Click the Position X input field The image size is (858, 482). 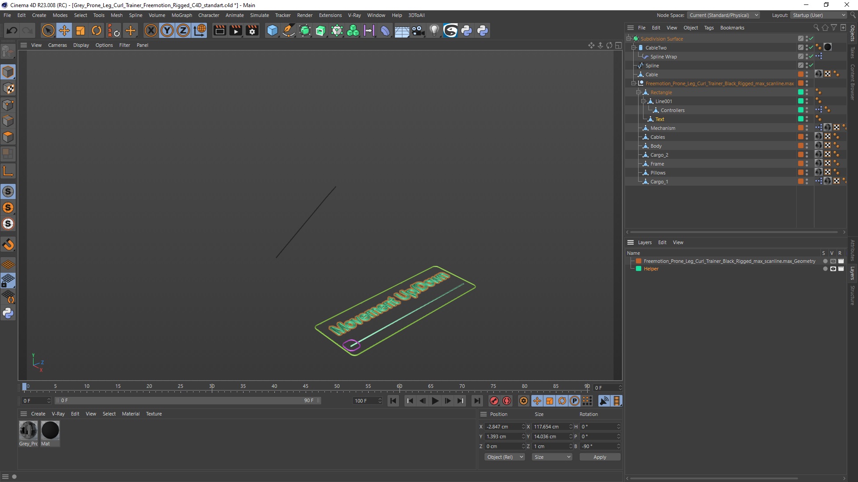click(502, 427)
